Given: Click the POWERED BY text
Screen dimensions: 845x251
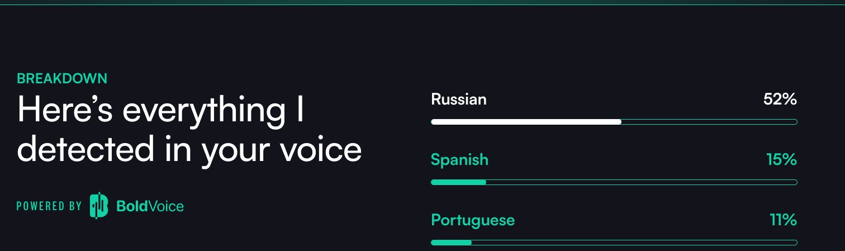Looking at the screenshot, I should (x=49, y=206).
